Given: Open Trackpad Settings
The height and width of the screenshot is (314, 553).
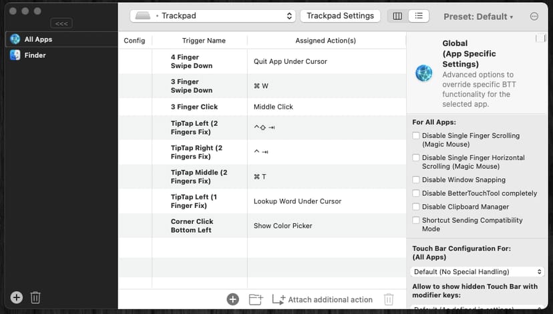Looking at the screenshot, I should 340,16.
